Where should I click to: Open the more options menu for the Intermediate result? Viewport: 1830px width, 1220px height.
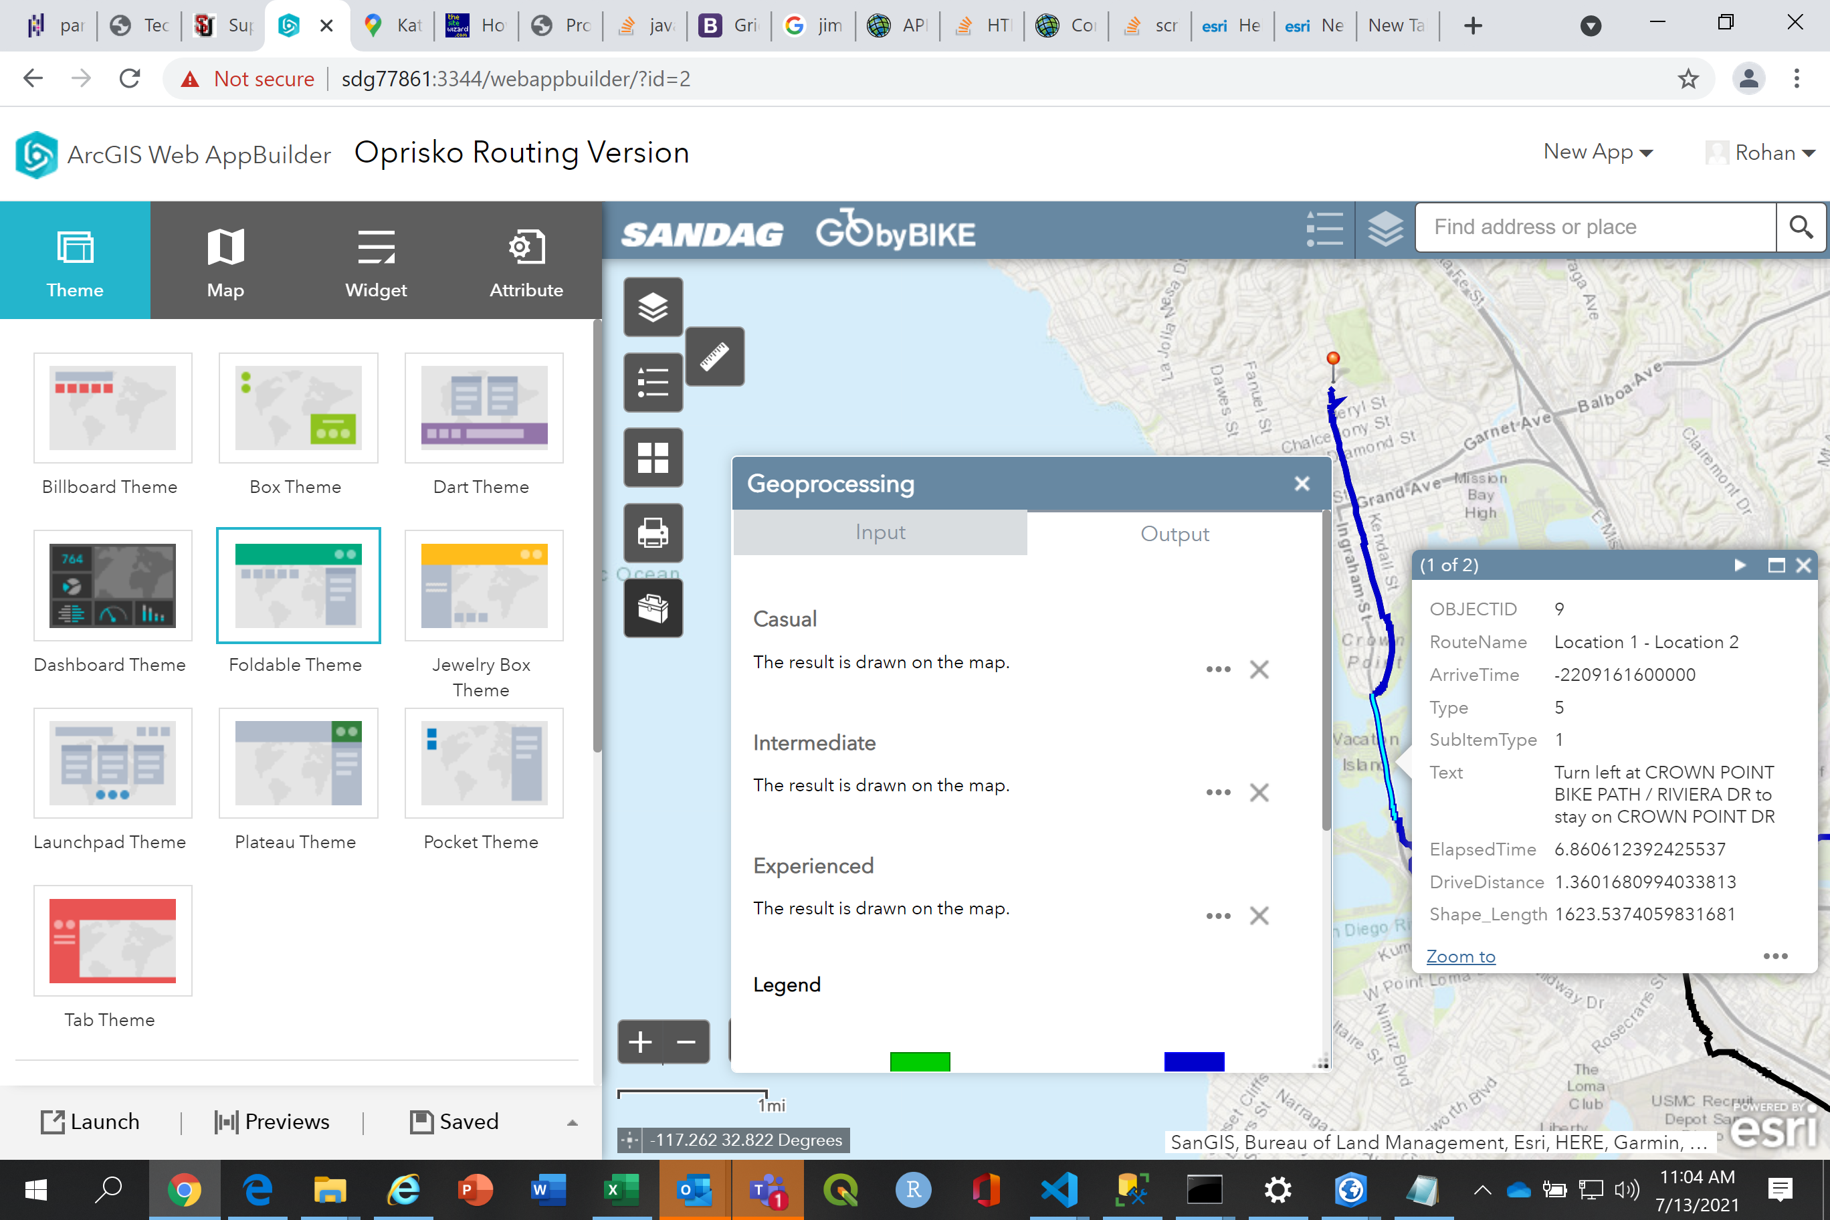[x=1218, y=792]
